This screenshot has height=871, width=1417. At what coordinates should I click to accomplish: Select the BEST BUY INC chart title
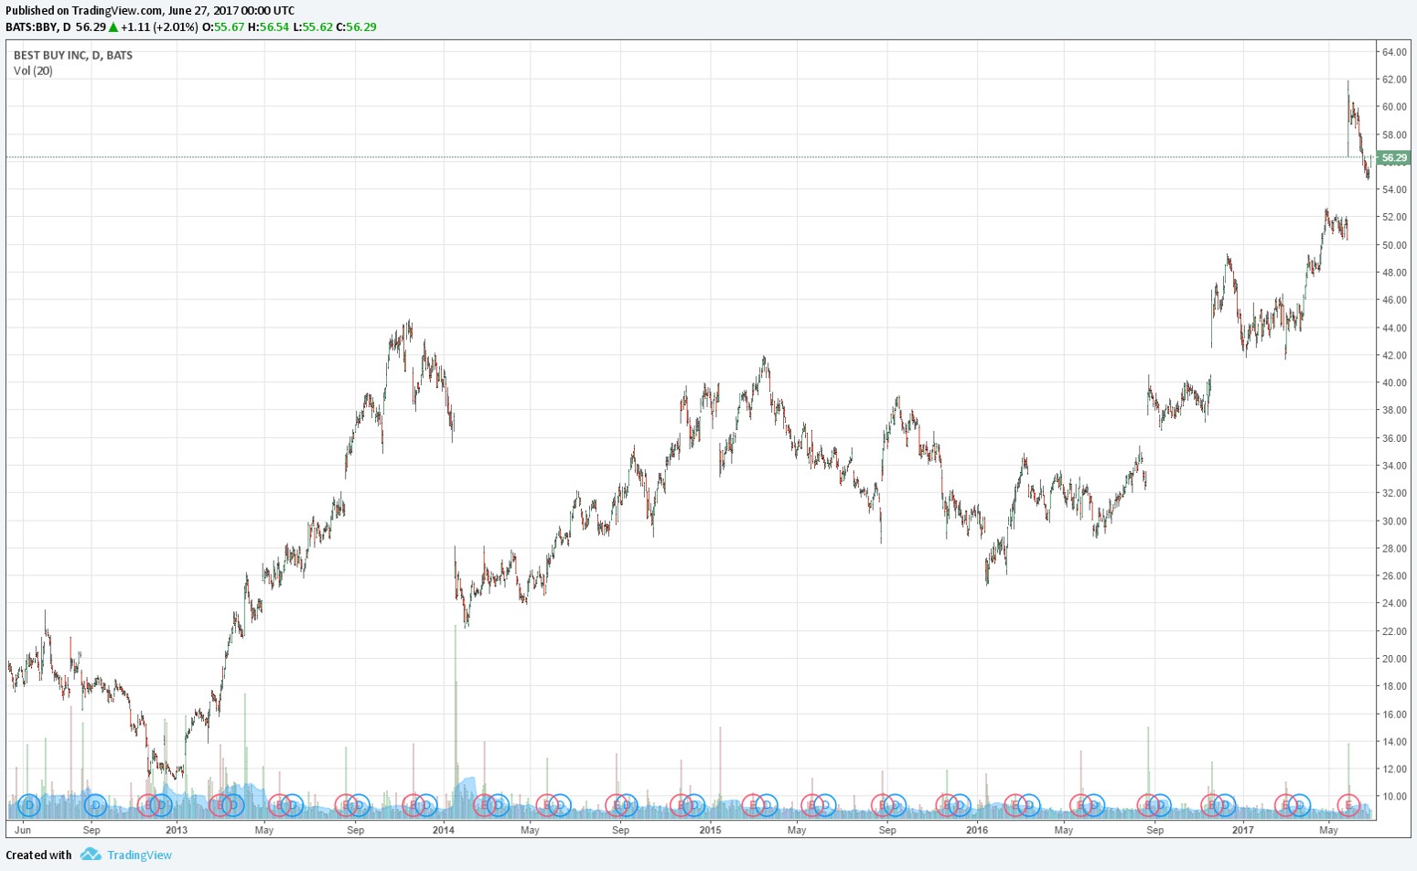tap(72, 55)
